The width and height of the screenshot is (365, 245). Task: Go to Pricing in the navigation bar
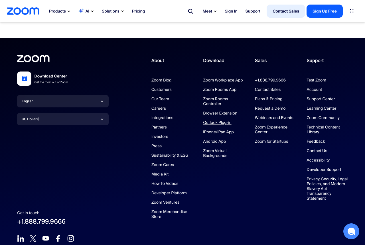pyautogui.click(x=138, y=11)
